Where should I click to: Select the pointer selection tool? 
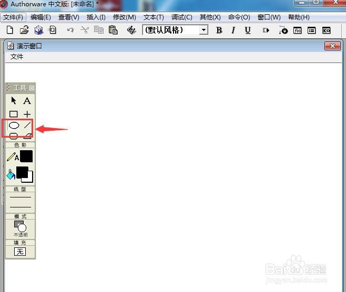pyautogui.click(x=14, y=100)
